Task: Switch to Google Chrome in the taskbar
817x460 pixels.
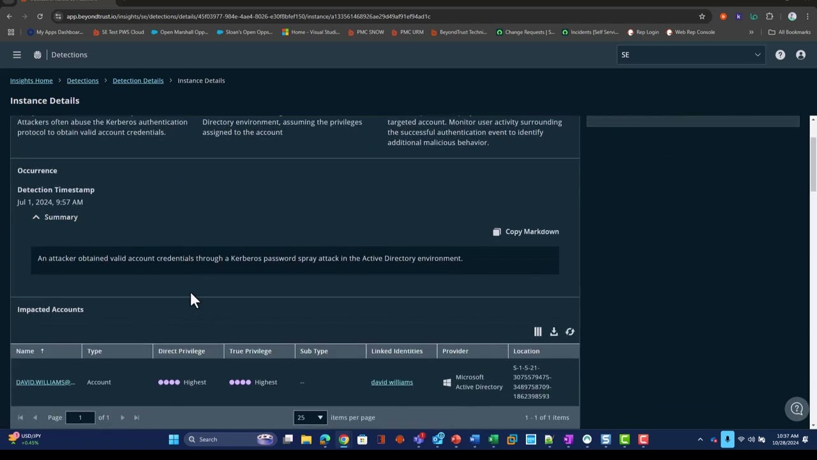Action: [343, 440]
